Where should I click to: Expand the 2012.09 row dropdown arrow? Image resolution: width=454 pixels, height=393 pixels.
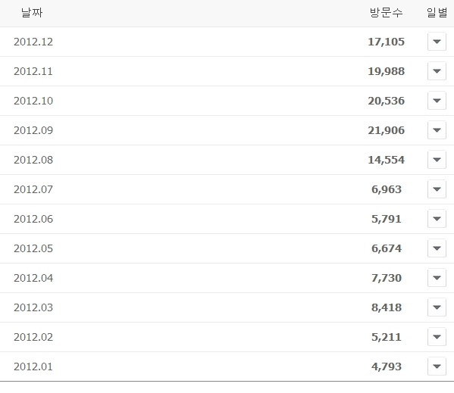pos(437,130)
